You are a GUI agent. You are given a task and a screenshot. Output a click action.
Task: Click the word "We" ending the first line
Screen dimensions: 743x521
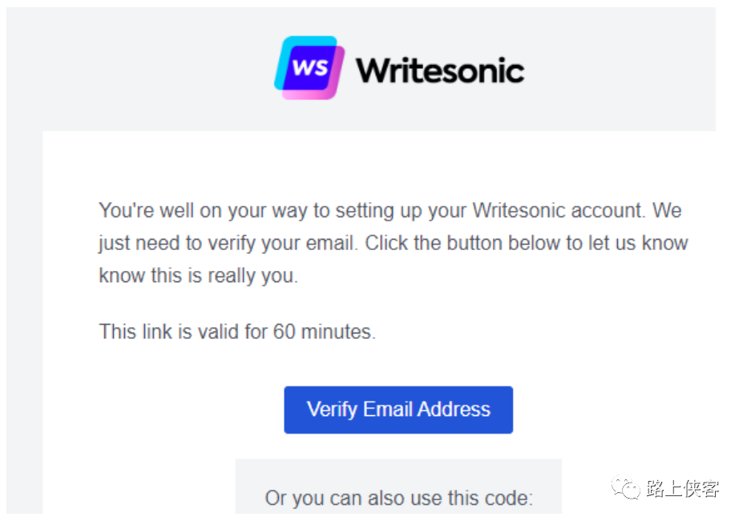click(x=667, y=211)
